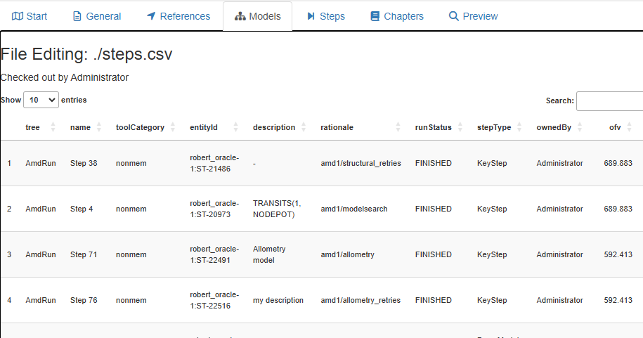Image resolution: width=643 pixels, height=338 pixels.
Task: Click entity ID robert_oracle-1:ST-20973
Action: pyautogui.click(x=214, y=209)
